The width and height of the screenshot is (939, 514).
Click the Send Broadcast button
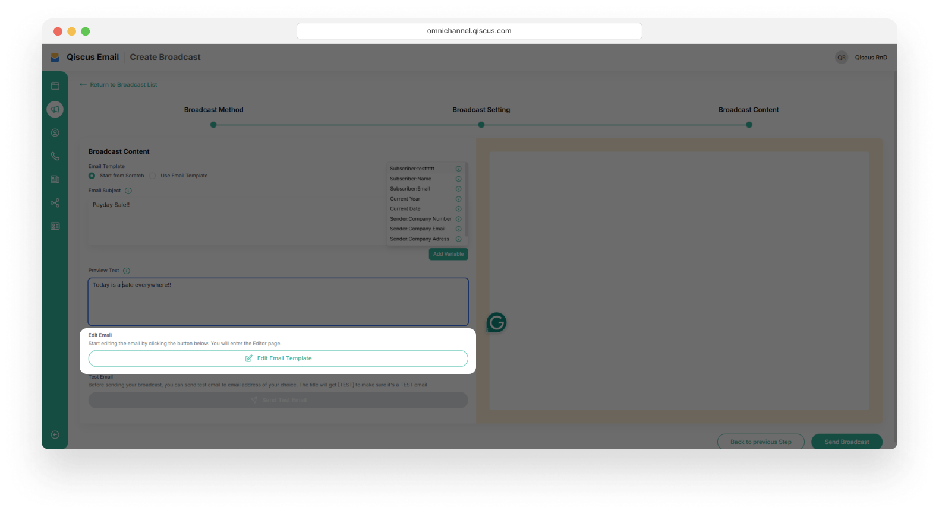847,442
